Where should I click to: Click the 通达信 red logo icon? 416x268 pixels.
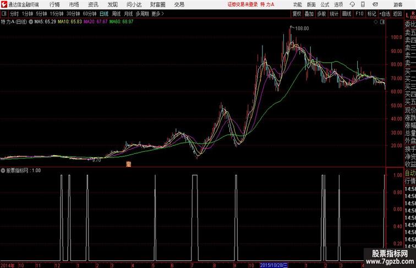pyautogui.click(x=4, y=4)
